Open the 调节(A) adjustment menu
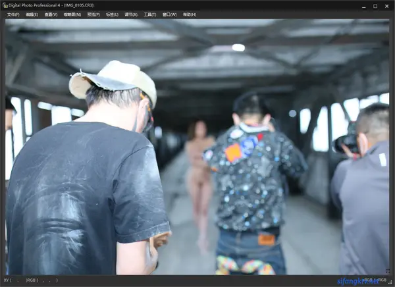The height and width of the screenshot is (287, 395). (132, 14)
